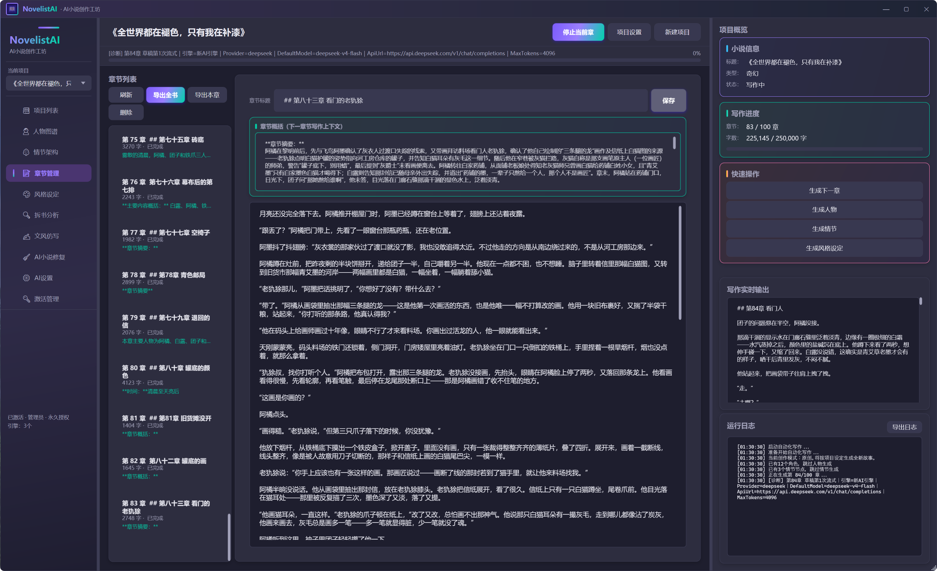Open 项目列表 in sidebar
This screenshot has height=571, width=937.
pyautogui.click(x=49, y=110)
